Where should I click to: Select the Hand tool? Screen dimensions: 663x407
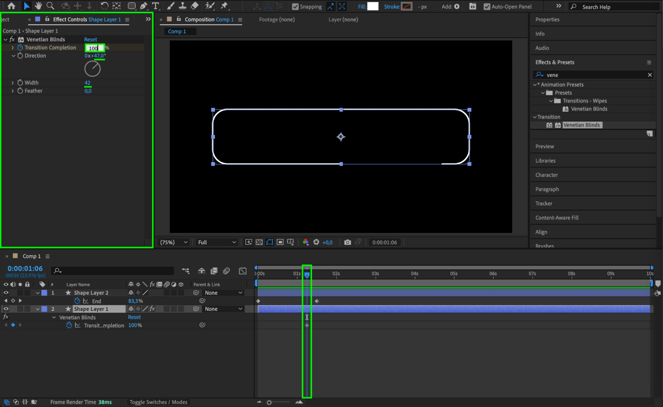[x=38, y=6]
